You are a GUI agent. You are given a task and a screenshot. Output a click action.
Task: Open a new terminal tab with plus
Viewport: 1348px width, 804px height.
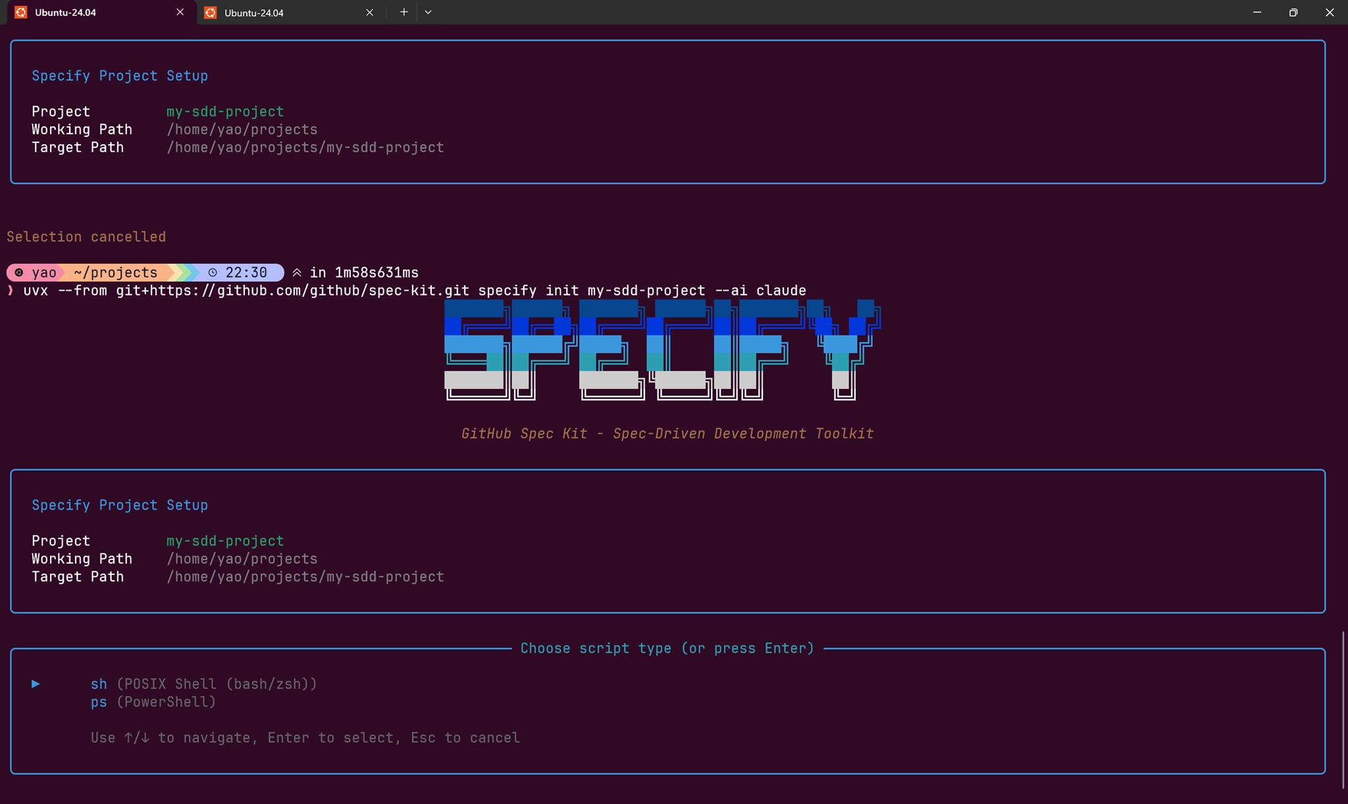tap(403, 12)
